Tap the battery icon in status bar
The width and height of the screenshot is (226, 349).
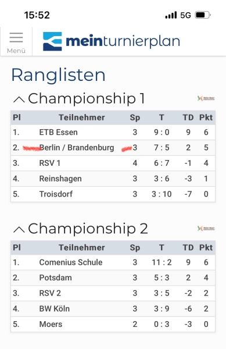point(203,15)
